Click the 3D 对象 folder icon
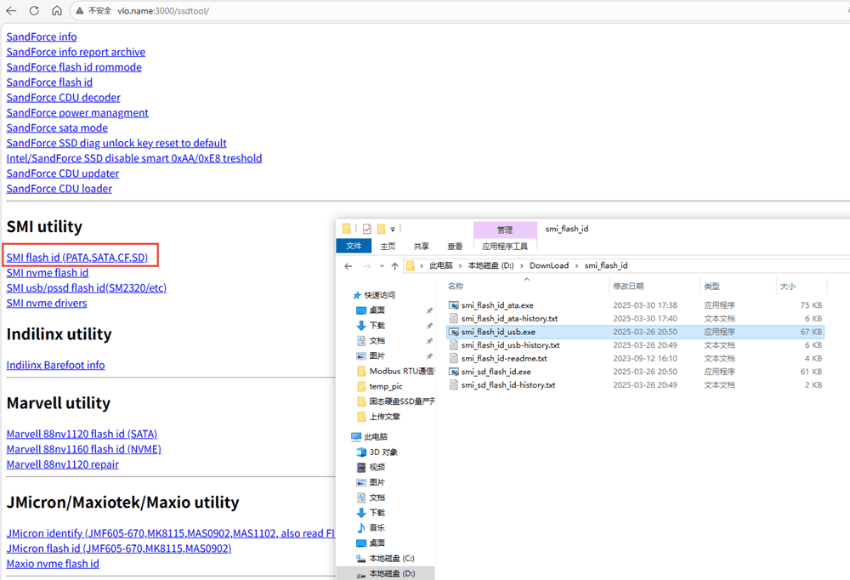 point(360,452)
